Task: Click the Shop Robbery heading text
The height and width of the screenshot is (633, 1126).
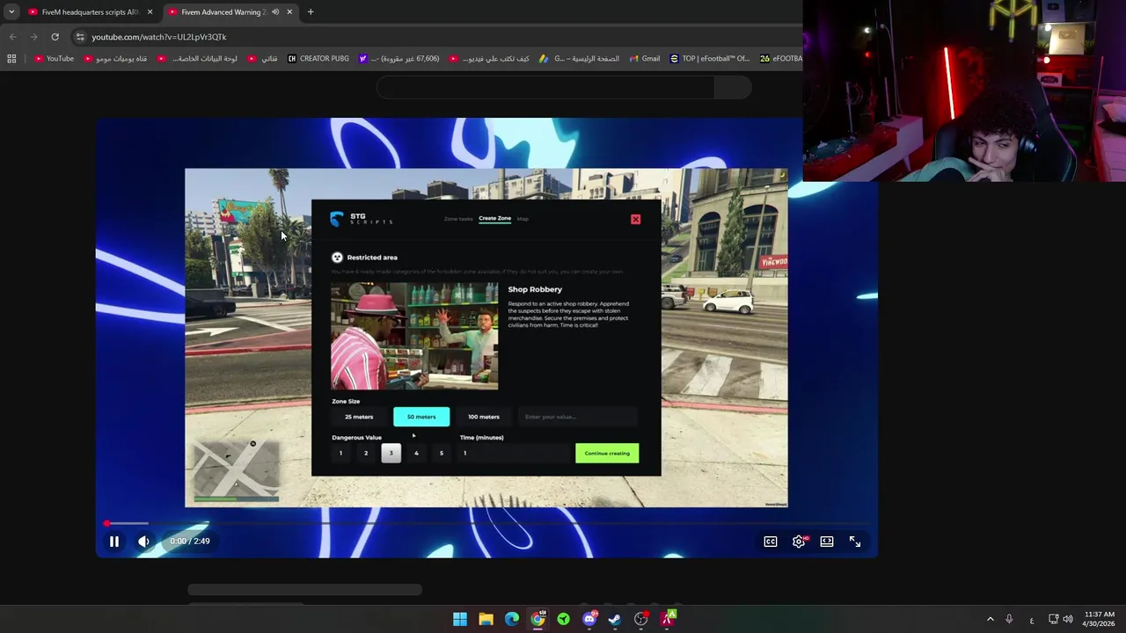Action: [x=535, y=289]
